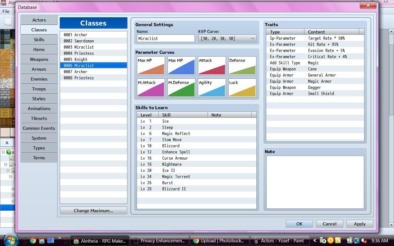
Task: Open the M.Attack parameter curve
Action: coord(151,88)
